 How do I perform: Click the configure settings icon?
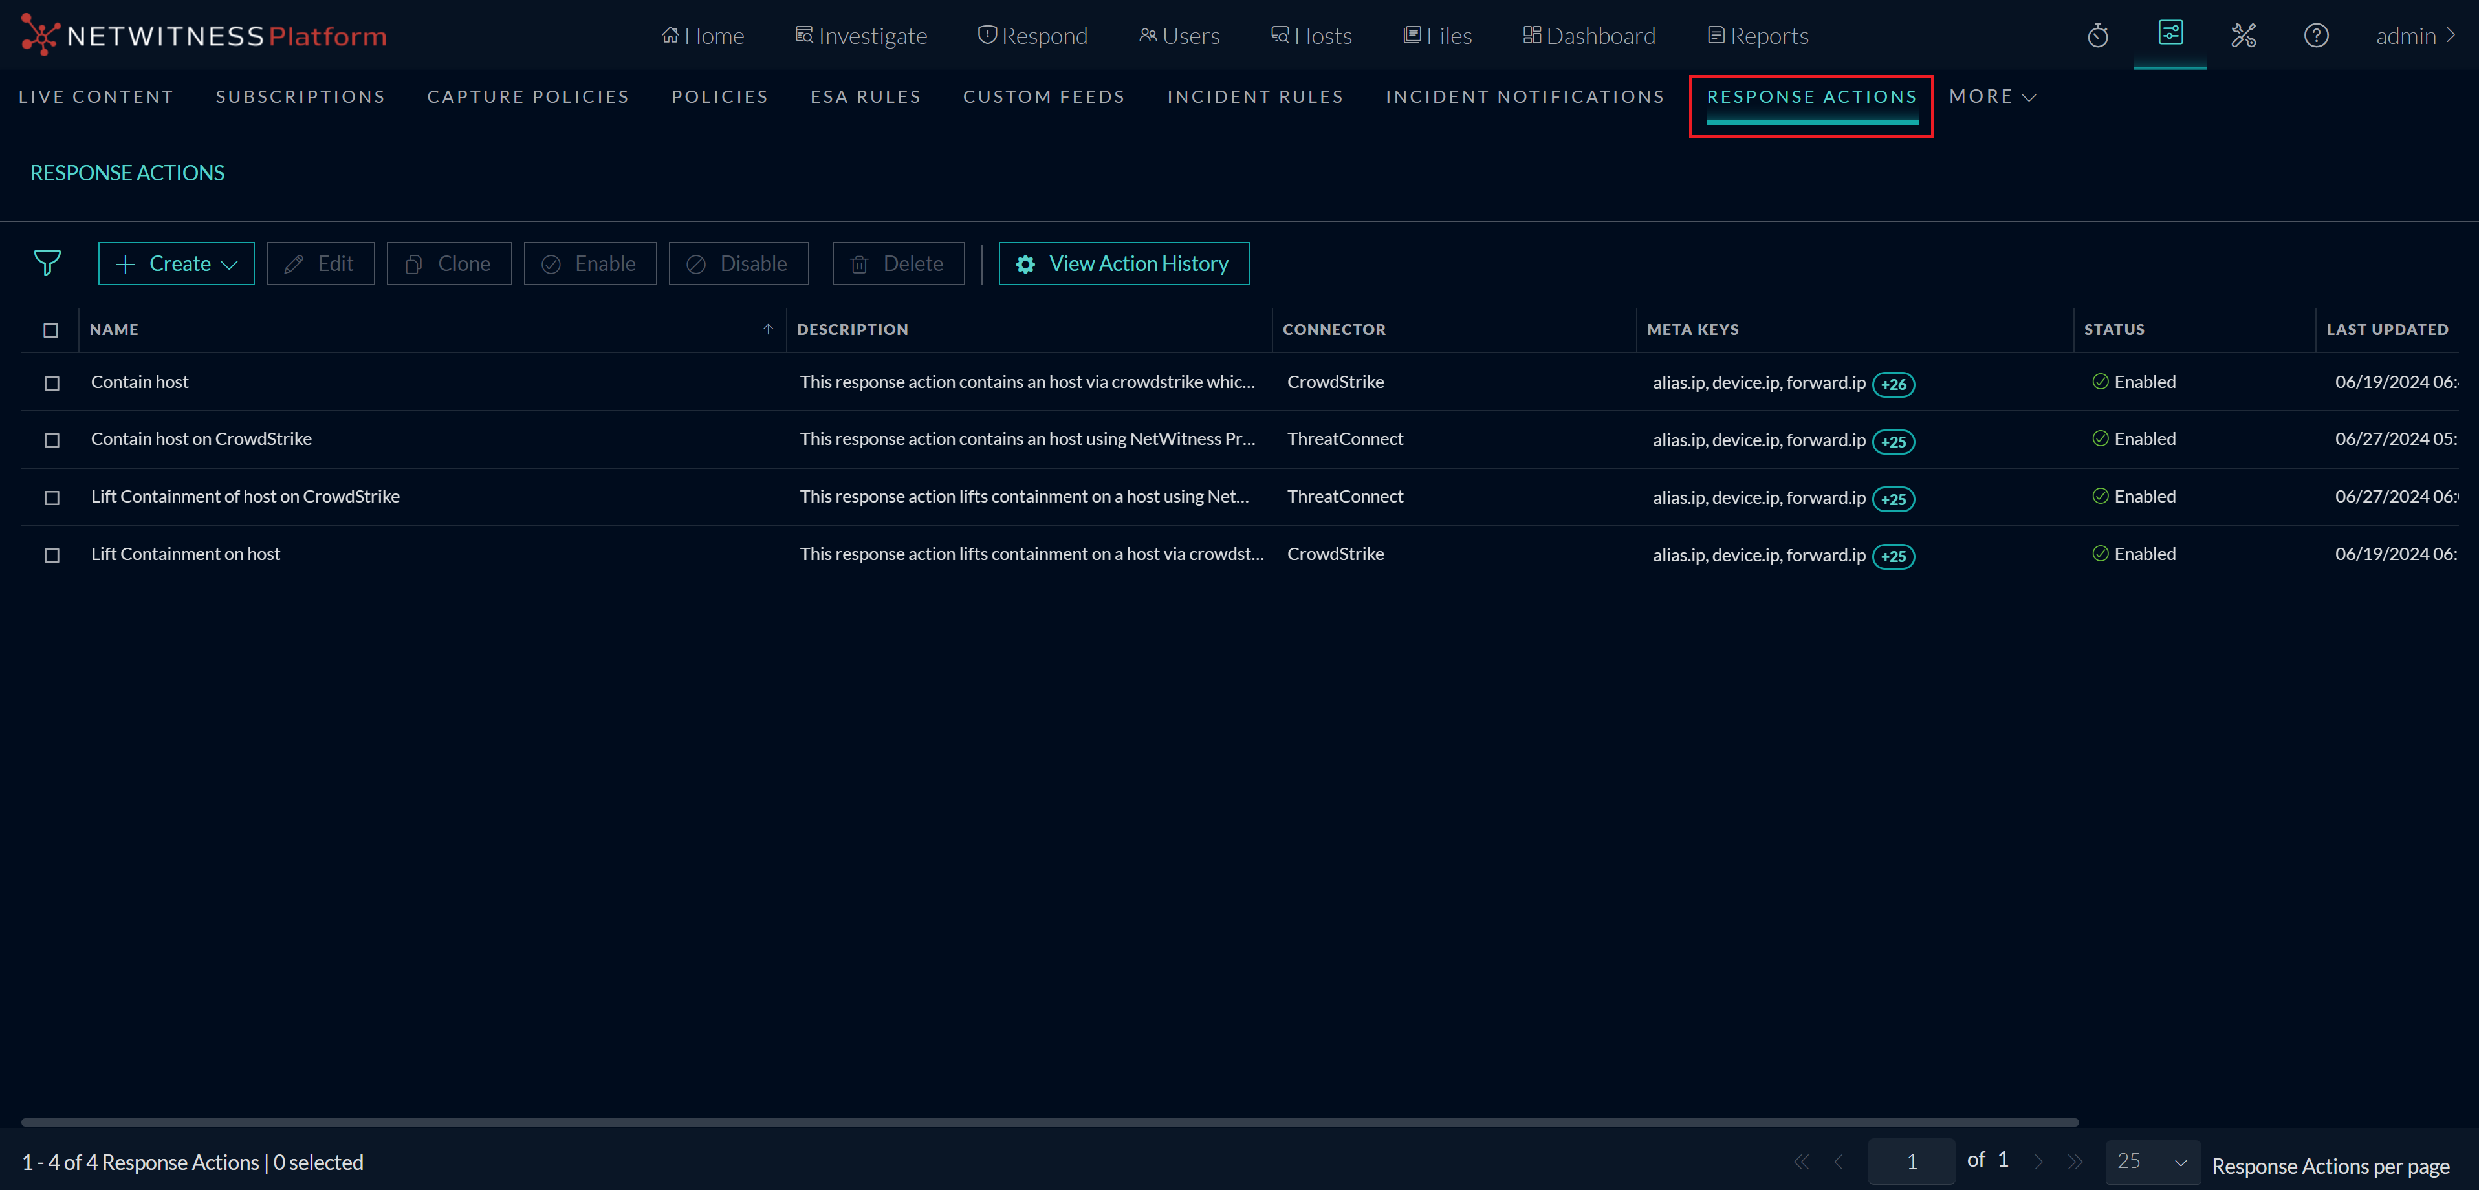(x=2170, y=34)
